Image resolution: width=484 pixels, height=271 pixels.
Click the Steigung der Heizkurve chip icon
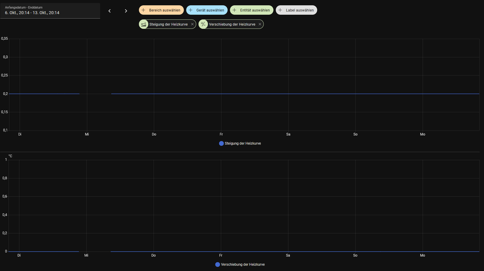click(144, 24)
